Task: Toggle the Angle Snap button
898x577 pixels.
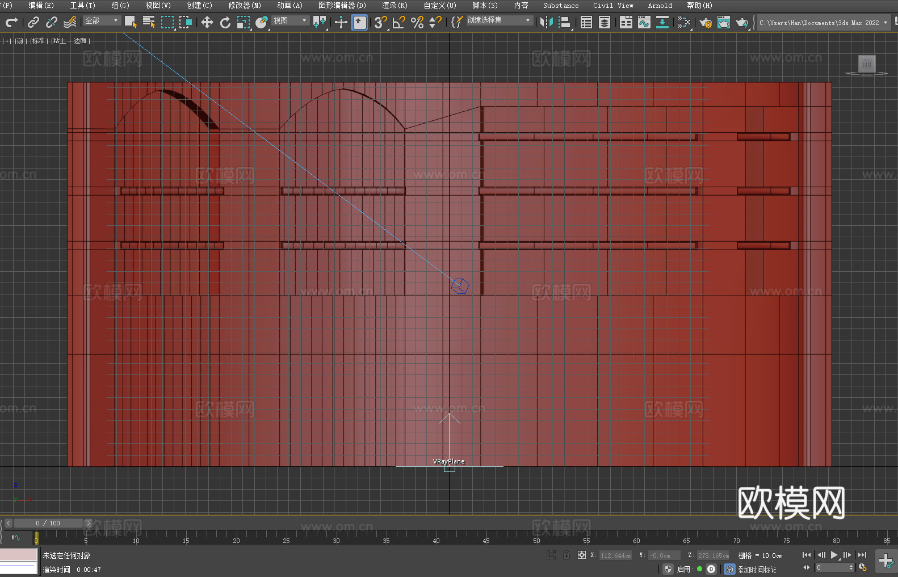Action: [x=399, y=23]
